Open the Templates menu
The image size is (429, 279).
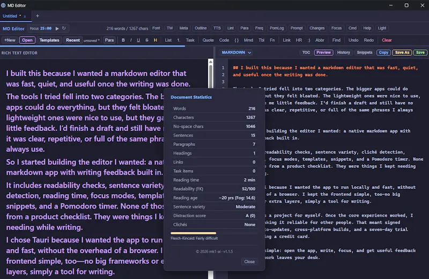49,40
